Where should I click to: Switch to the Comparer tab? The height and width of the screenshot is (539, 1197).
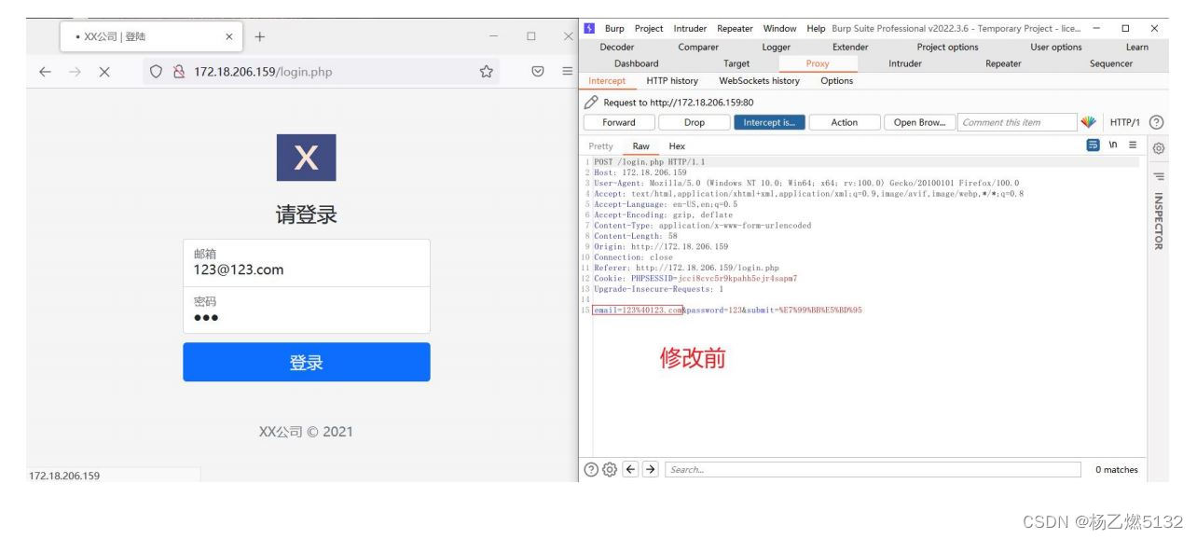[698, 47]
